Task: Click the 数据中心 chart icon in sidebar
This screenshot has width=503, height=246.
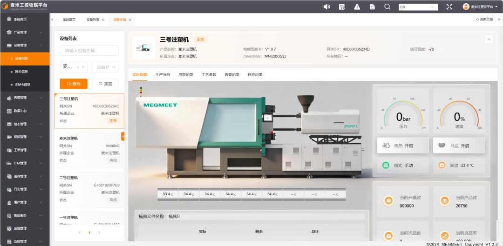Action: coord(9,111)
